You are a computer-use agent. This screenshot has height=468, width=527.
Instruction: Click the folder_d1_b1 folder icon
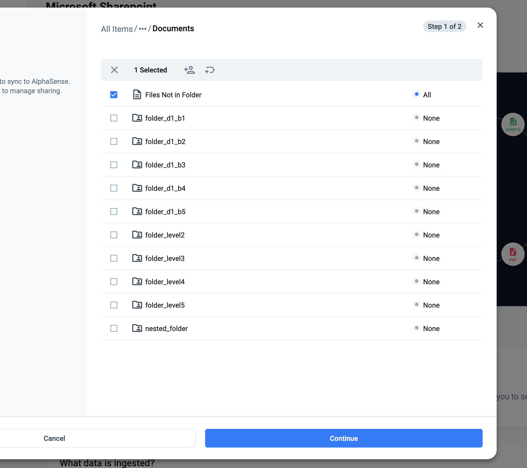pos(137,118)
